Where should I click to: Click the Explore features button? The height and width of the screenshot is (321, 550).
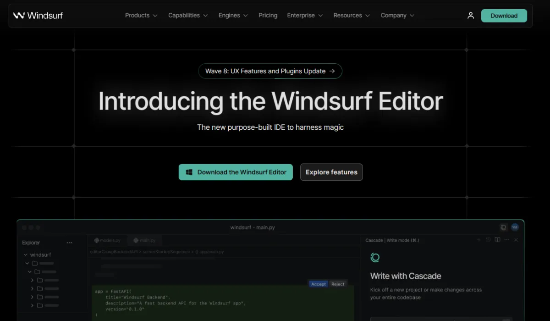click(x=331, y=172)
